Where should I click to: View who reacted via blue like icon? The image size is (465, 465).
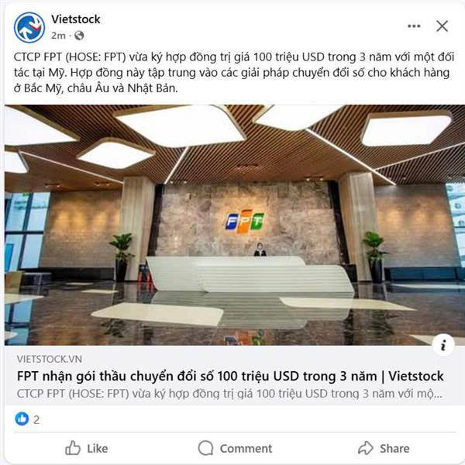[22, 419]
